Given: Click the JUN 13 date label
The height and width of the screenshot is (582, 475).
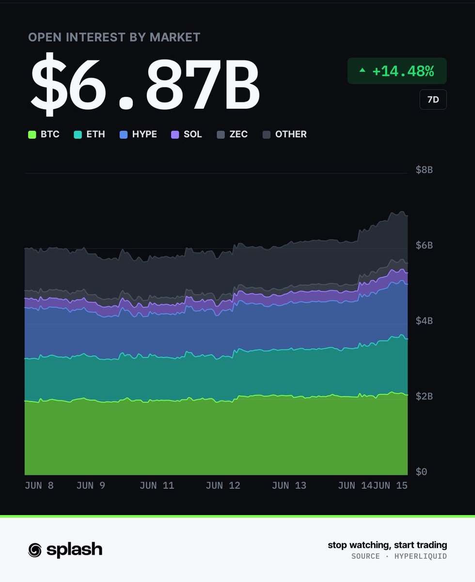Looking at the screenshot, I should [289, 485].
